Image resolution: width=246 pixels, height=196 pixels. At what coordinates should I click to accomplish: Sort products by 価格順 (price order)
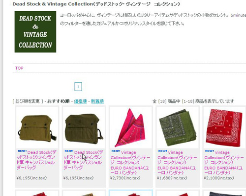click(x=80, y=101)
